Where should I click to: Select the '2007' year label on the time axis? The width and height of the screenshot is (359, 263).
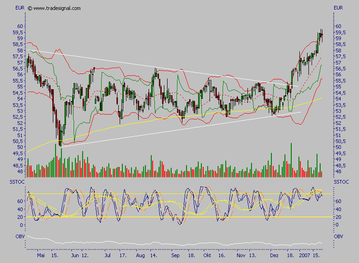tap(304, 255)
